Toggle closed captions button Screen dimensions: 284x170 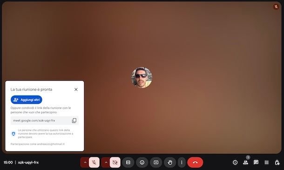128,163
